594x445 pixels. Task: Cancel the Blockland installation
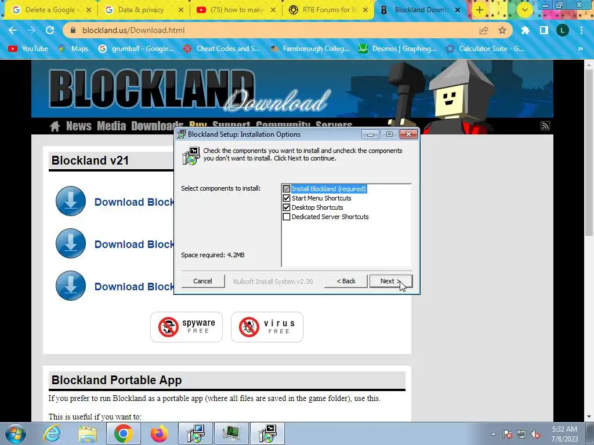(x=202, y=281)
